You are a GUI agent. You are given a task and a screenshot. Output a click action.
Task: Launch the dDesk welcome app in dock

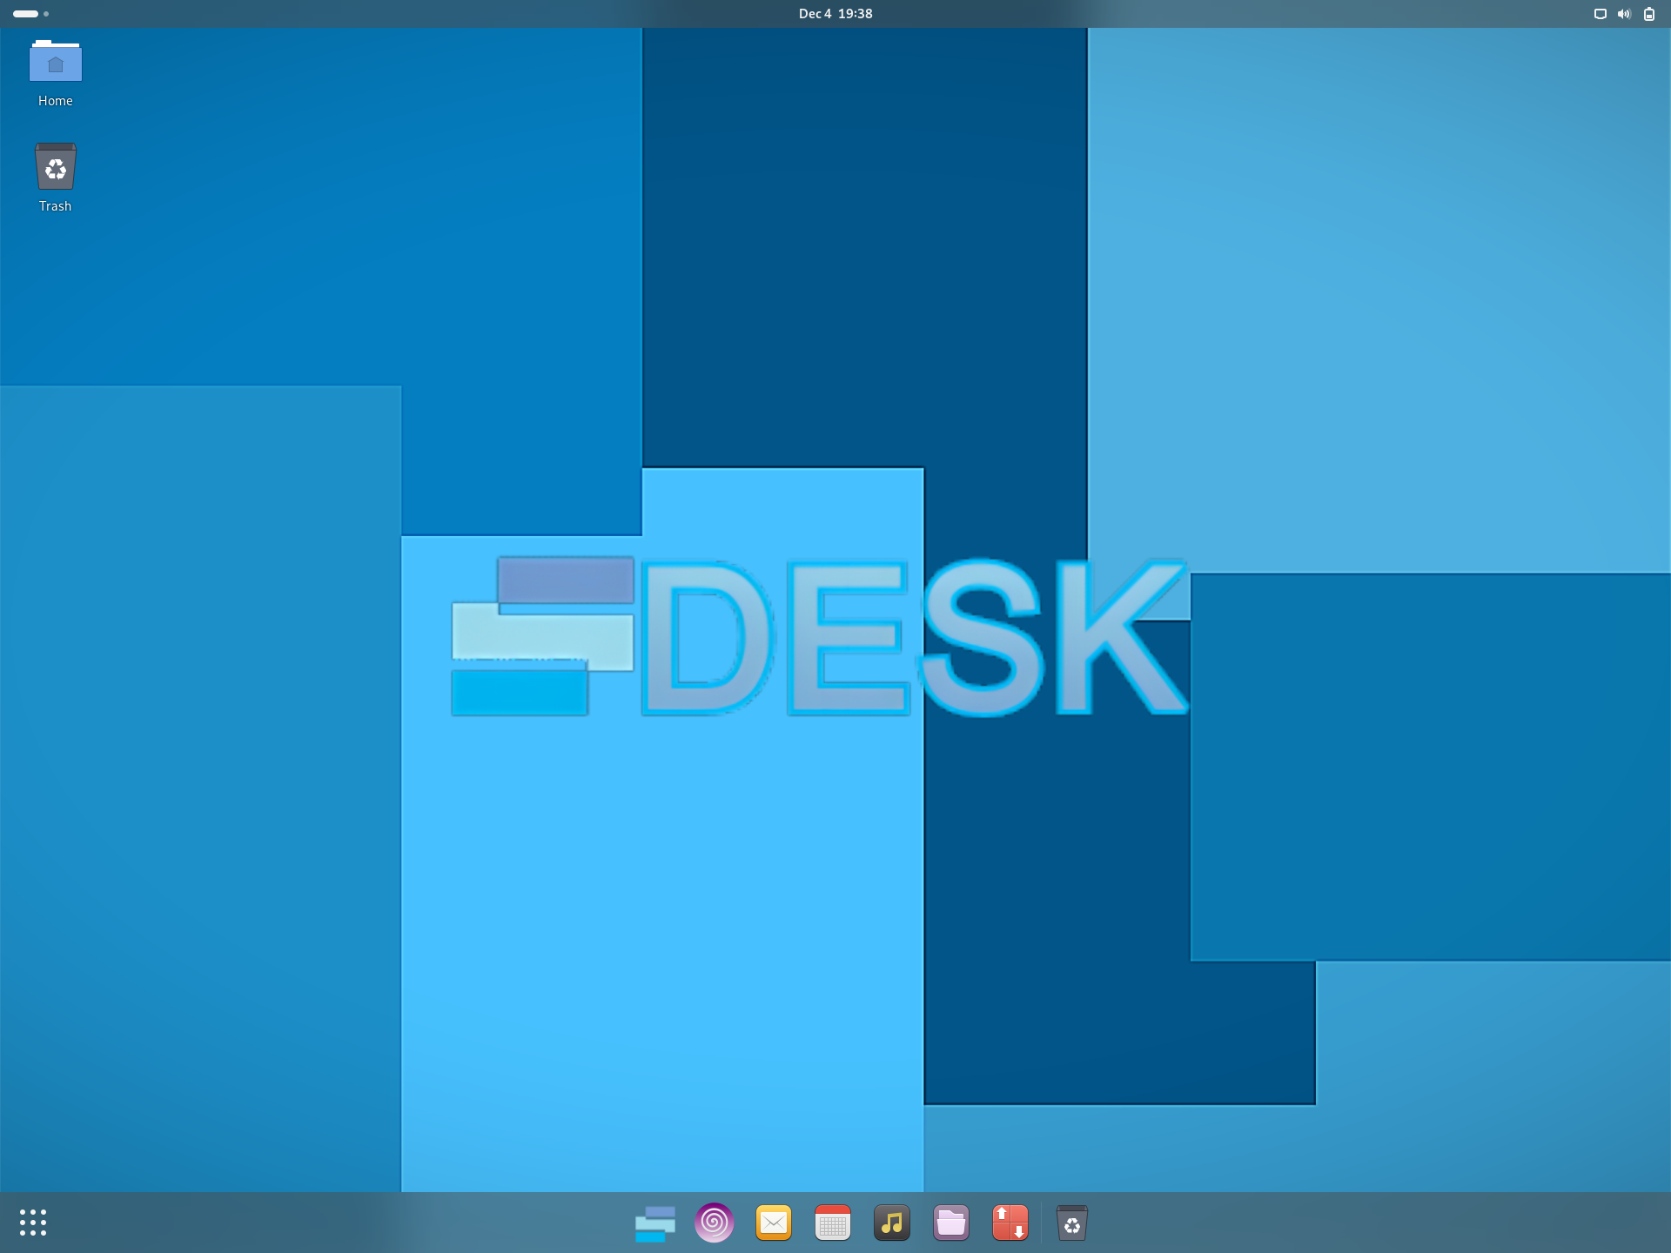655,1223
